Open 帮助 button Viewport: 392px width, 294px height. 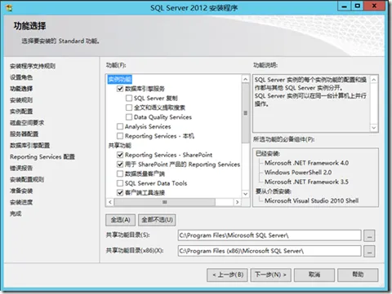358,274
